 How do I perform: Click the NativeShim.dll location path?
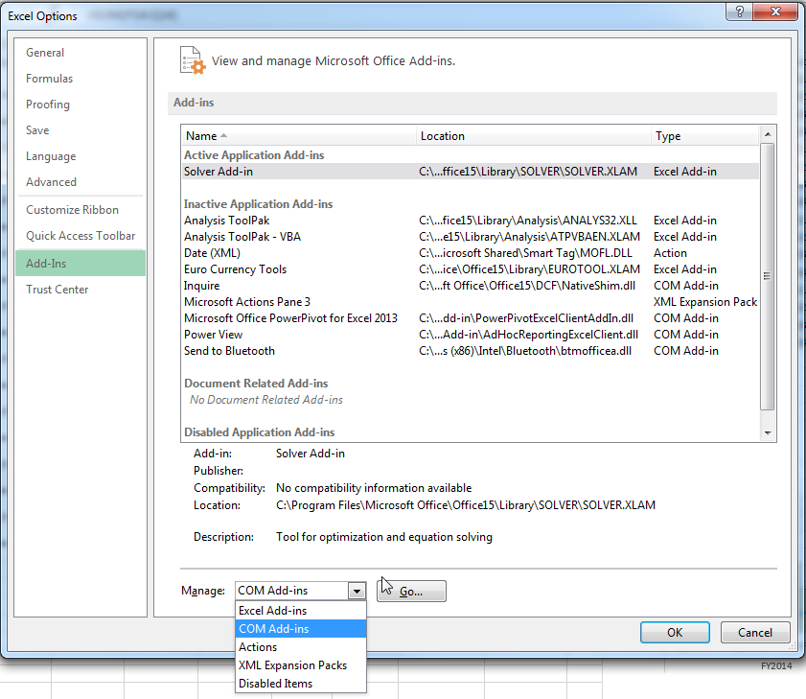(527, 286)
